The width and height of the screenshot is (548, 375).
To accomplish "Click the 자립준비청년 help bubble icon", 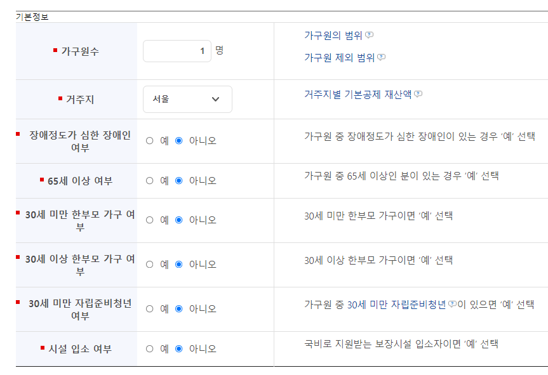I will click(452, 305).
